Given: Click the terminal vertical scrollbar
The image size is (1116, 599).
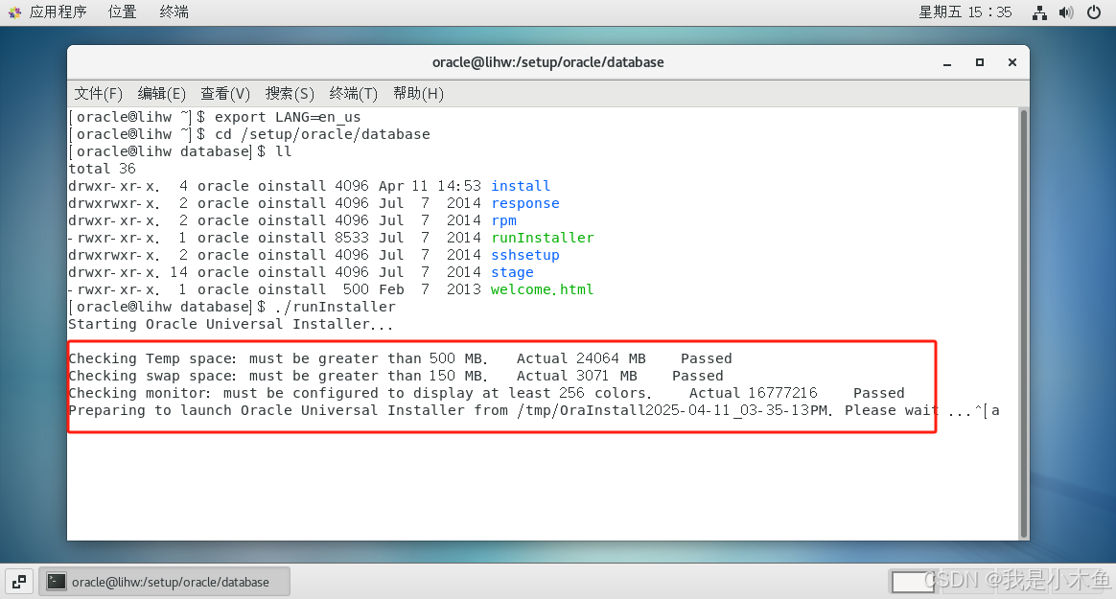Looking at the screenshot, I should (1023, 324).
